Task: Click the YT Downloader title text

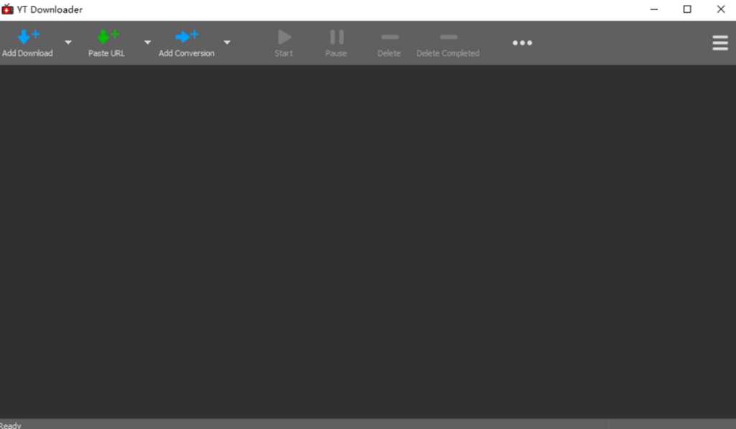Action: tap(50, 10)
